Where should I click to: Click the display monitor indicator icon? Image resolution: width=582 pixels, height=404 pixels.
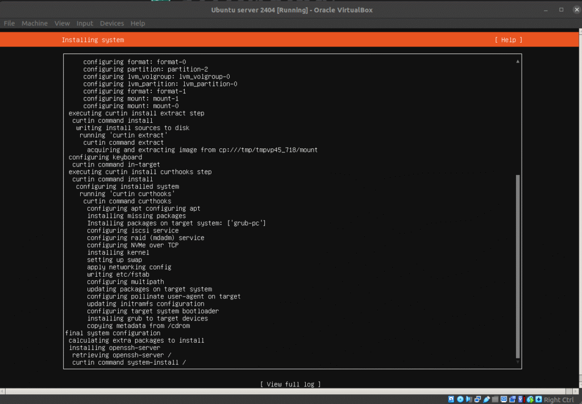coord(504,399)
